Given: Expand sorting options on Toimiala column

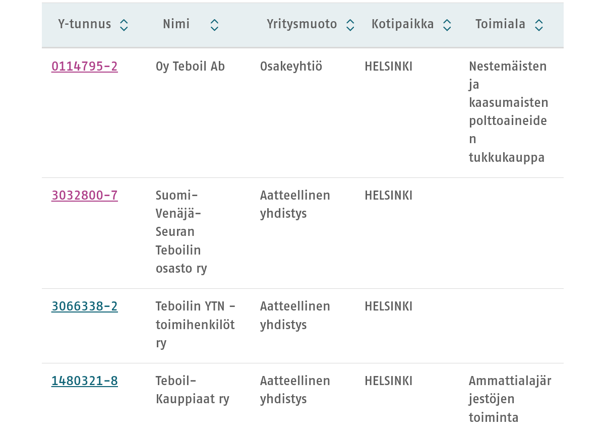Looking at the screenshot, I should [538, 24].
